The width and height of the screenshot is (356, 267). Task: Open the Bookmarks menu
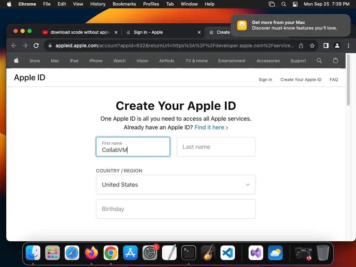pyautogui.click(x=124, y=4)
